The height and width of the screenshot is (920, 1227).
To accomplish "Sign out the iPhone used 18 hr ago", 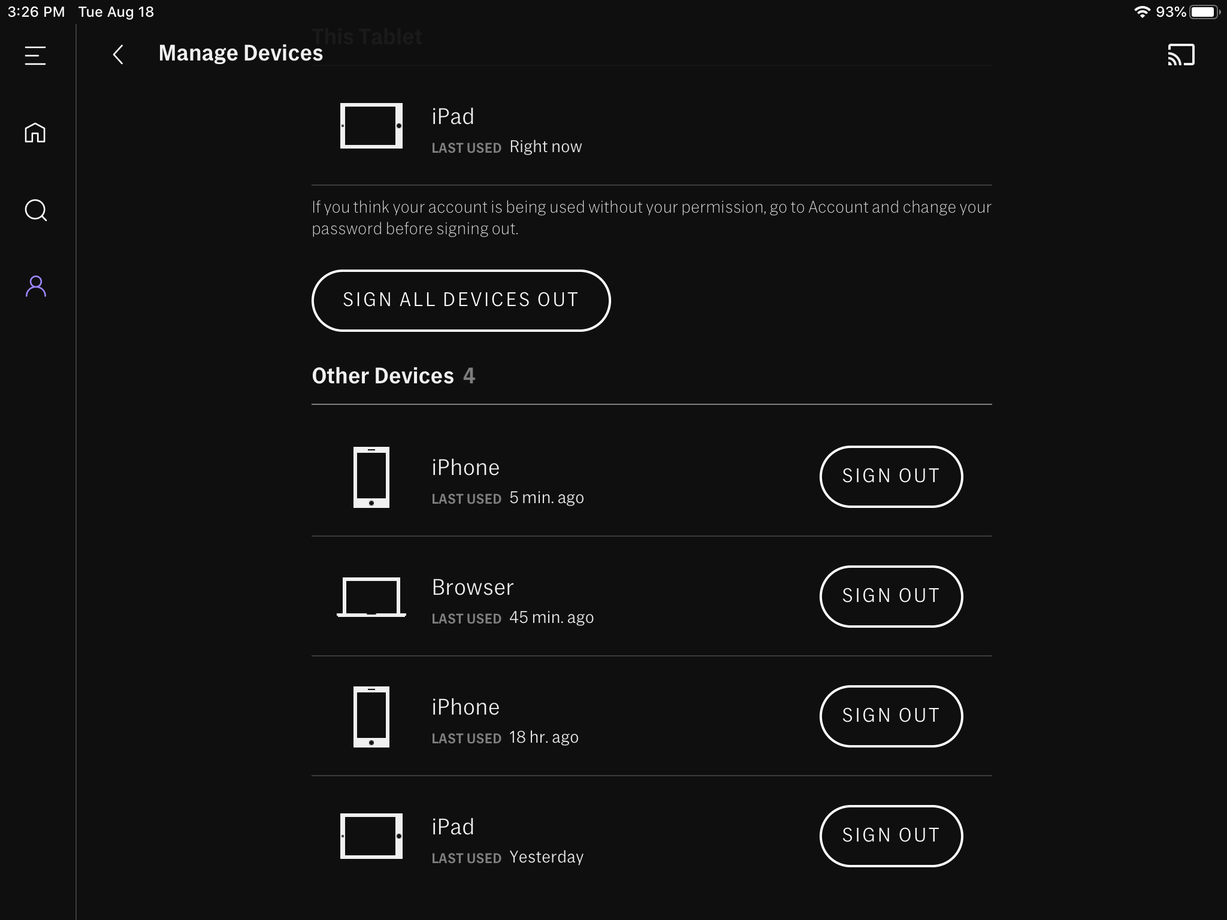I will coord(891,716).
